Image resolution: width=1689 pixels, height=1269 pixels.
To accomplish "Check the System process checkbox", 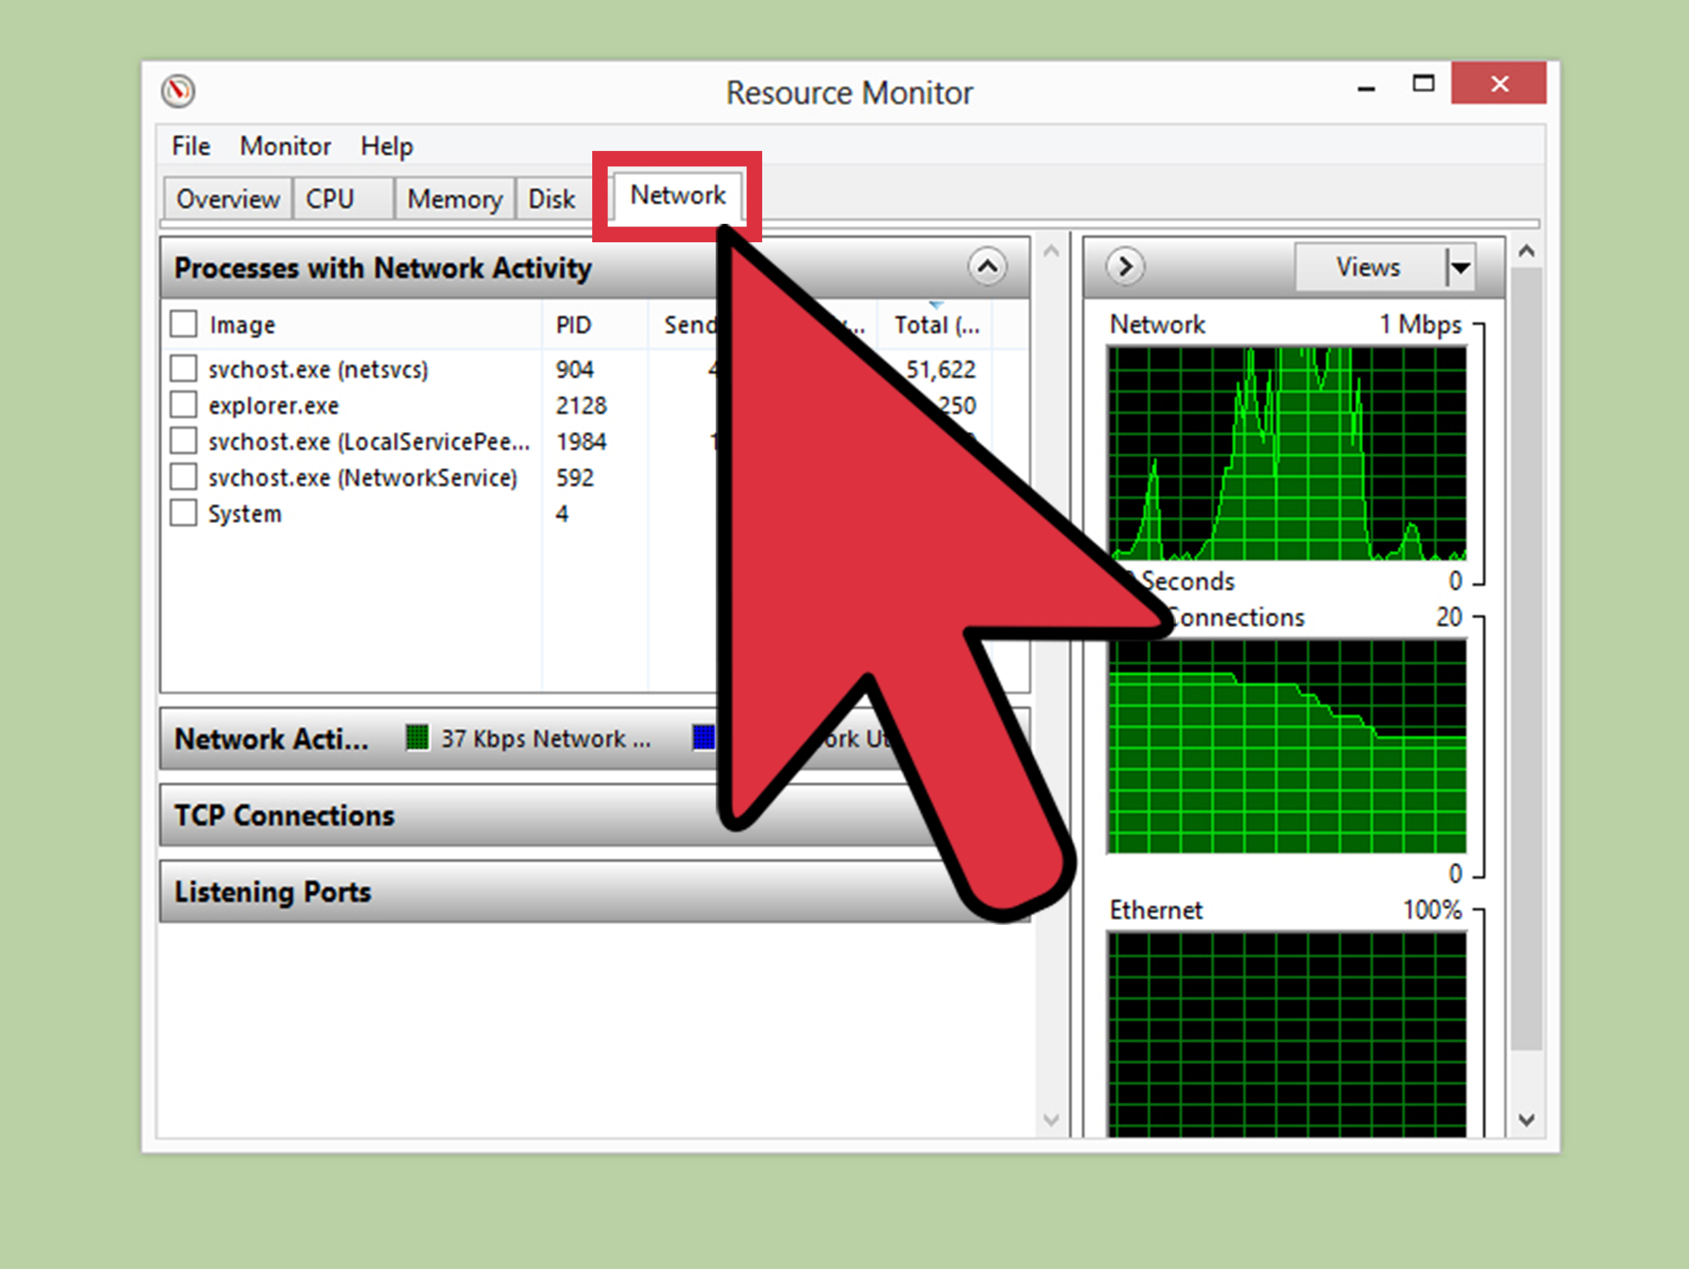I will tap(183, 513).
